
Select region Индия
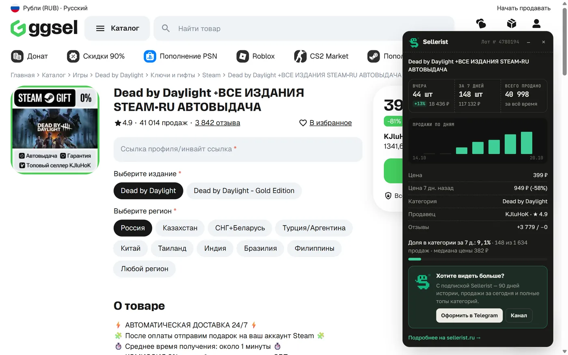[x=215, y=248]
